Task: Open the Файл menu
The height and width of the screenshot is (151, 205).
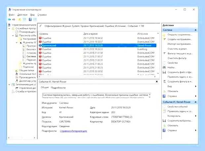Action: tap(12, 15)
